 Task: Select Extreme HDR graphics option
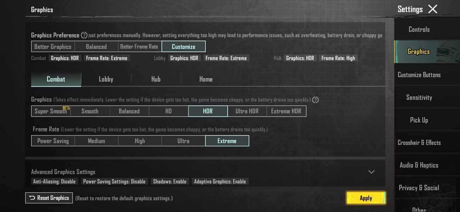click(286, 111)
